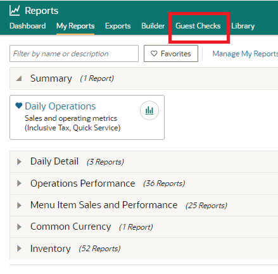Collapse the Summary section triangle
Viewport: 278px width, 274px height.
point(19,78)
